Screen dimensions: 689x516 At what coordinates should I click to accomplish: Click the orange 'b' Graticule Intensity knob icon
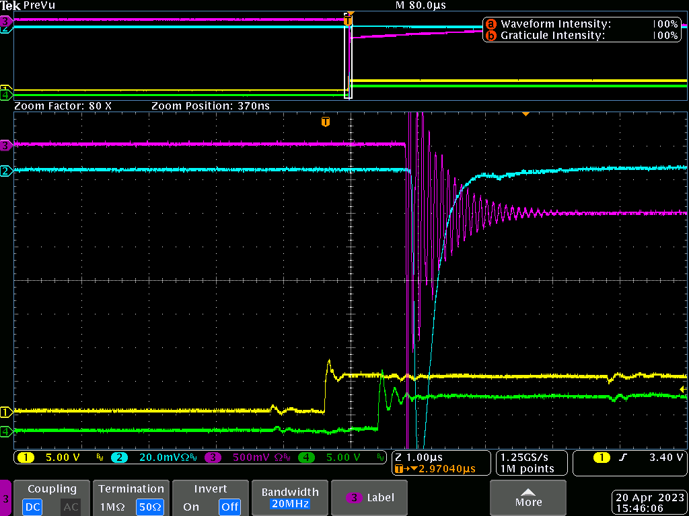pyautogui.click(x=491, y=36)
